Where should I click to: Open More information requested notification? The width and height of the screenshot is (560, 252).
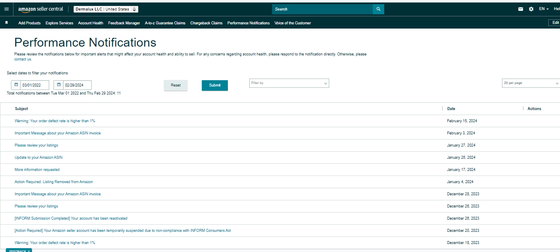point(37,170)
